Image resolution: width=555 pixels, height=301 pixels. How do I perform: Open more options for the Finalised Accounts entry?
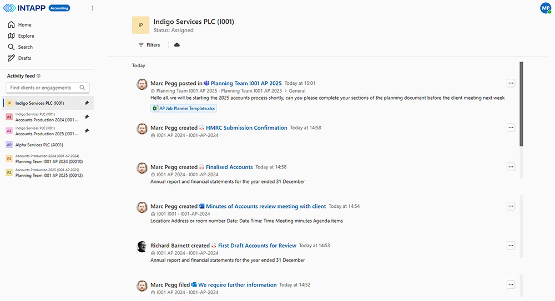tap(511, 167)
